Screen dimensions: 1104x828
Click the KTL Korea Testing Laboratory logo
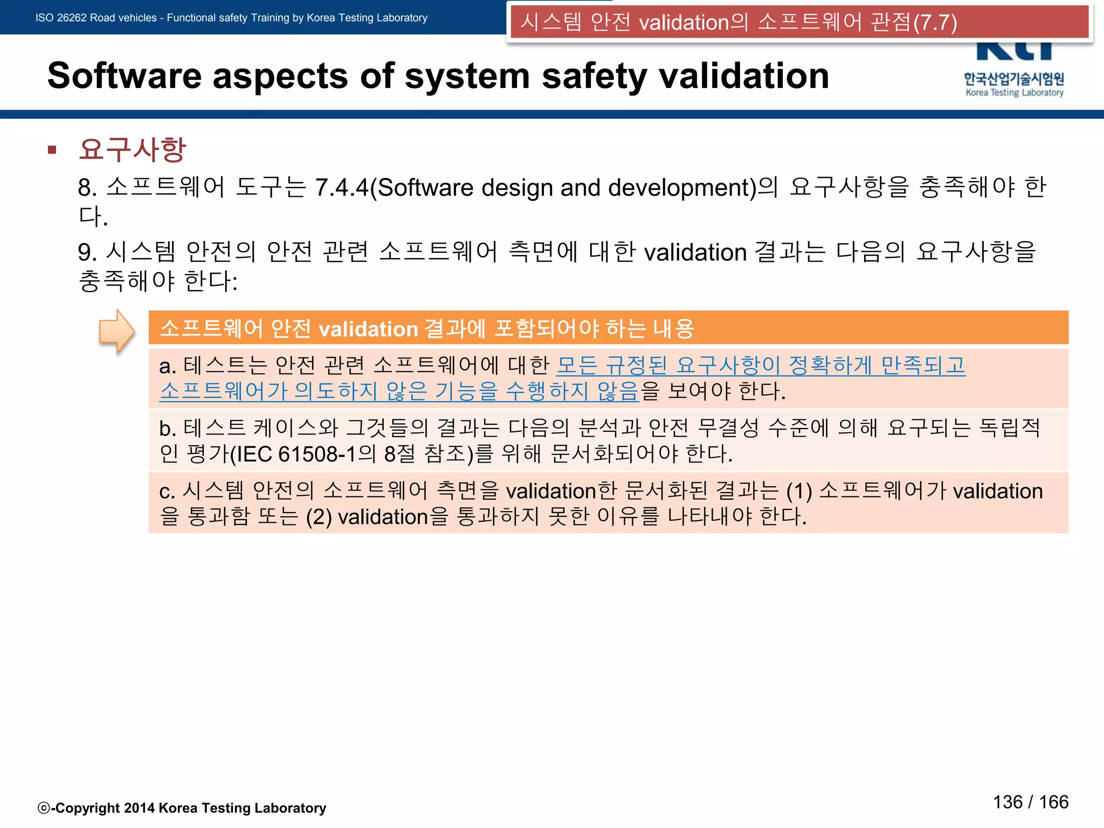point(1015,71)
